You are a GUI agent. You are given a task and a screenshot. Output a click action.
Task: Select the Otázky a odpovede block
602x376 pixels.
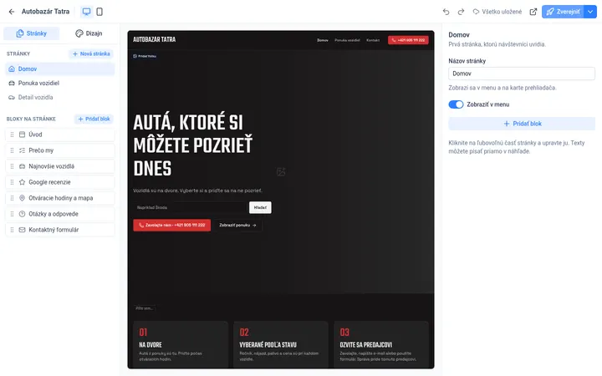point(60,214)
